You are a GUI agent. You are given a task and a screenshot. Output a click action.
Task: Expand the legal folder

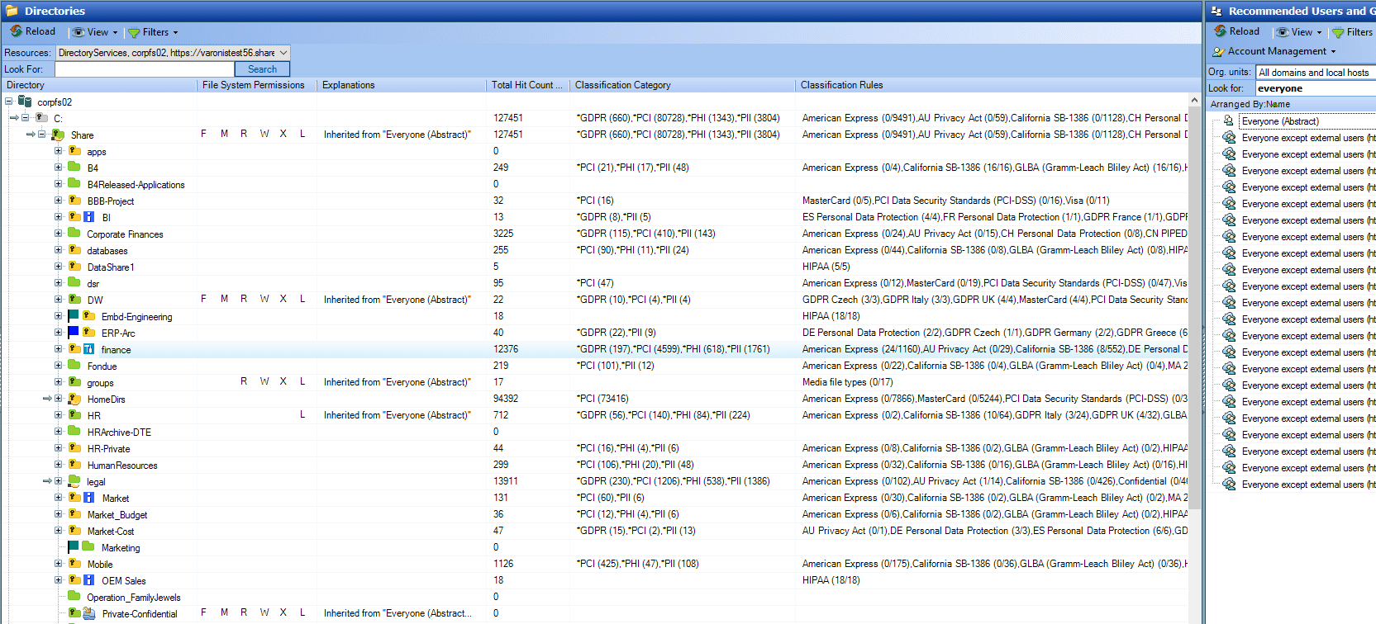coord(58,481)
